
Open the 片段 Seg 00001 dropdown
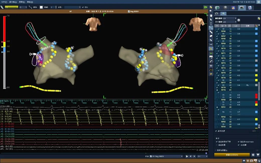(x=166, y=156)
